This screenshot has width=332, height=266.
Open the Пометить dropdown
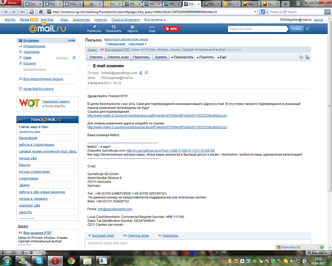click(x=205, y=57)
